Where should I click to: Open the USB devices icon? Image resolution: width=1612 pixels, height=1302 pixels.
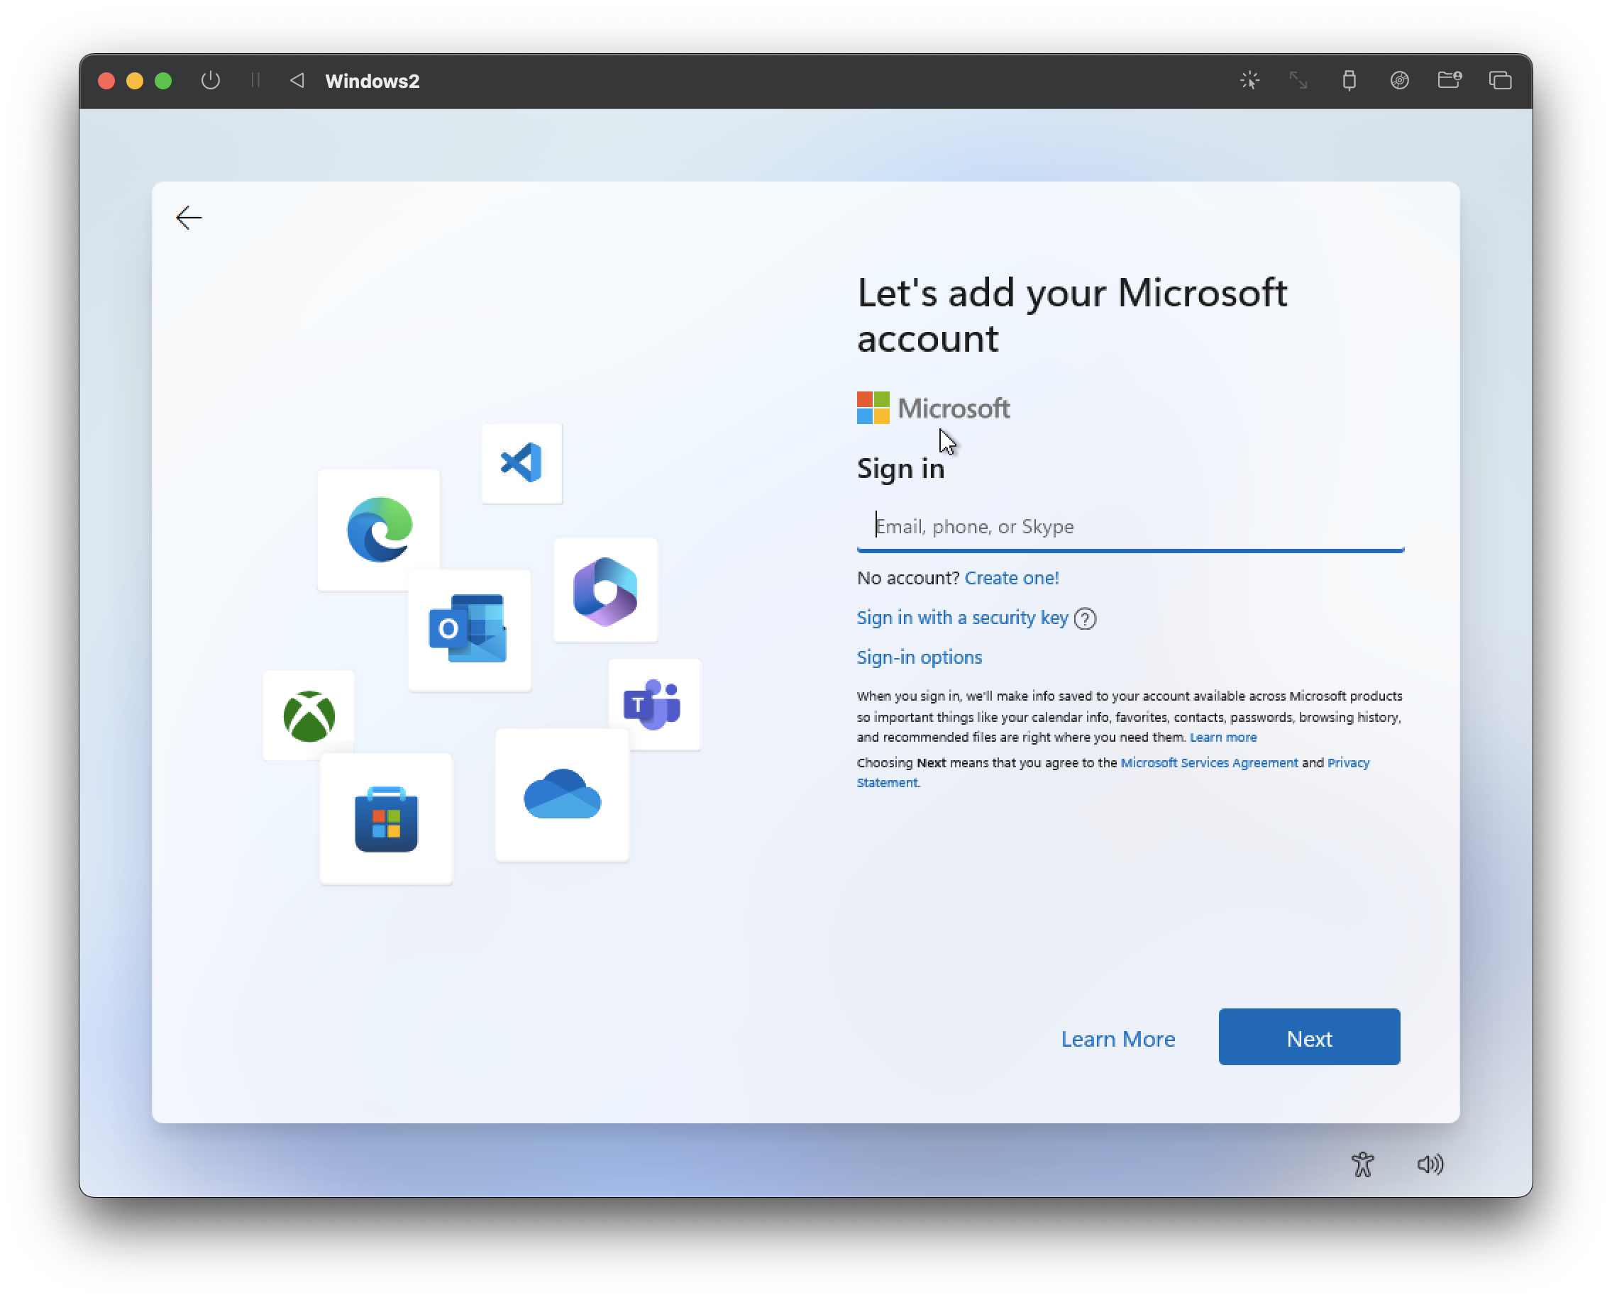pos(1349,80)
